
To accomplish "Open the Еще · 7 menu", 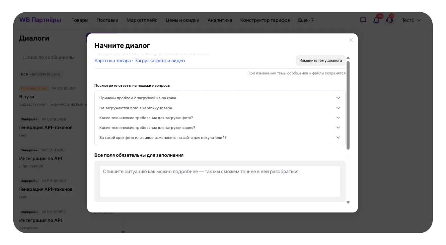I will (x=306, y=20).
